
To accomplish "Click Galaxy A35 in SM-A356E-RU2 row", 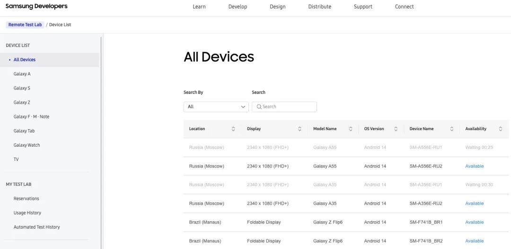I will (x=325, y=204).
